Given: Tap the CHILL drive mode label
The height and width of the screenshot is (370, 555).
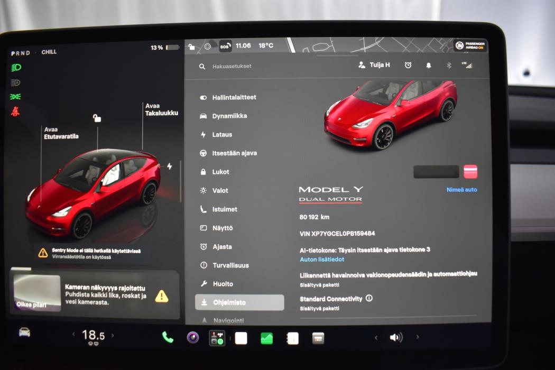Looking at the screenshot, I should tap(49, 52).
